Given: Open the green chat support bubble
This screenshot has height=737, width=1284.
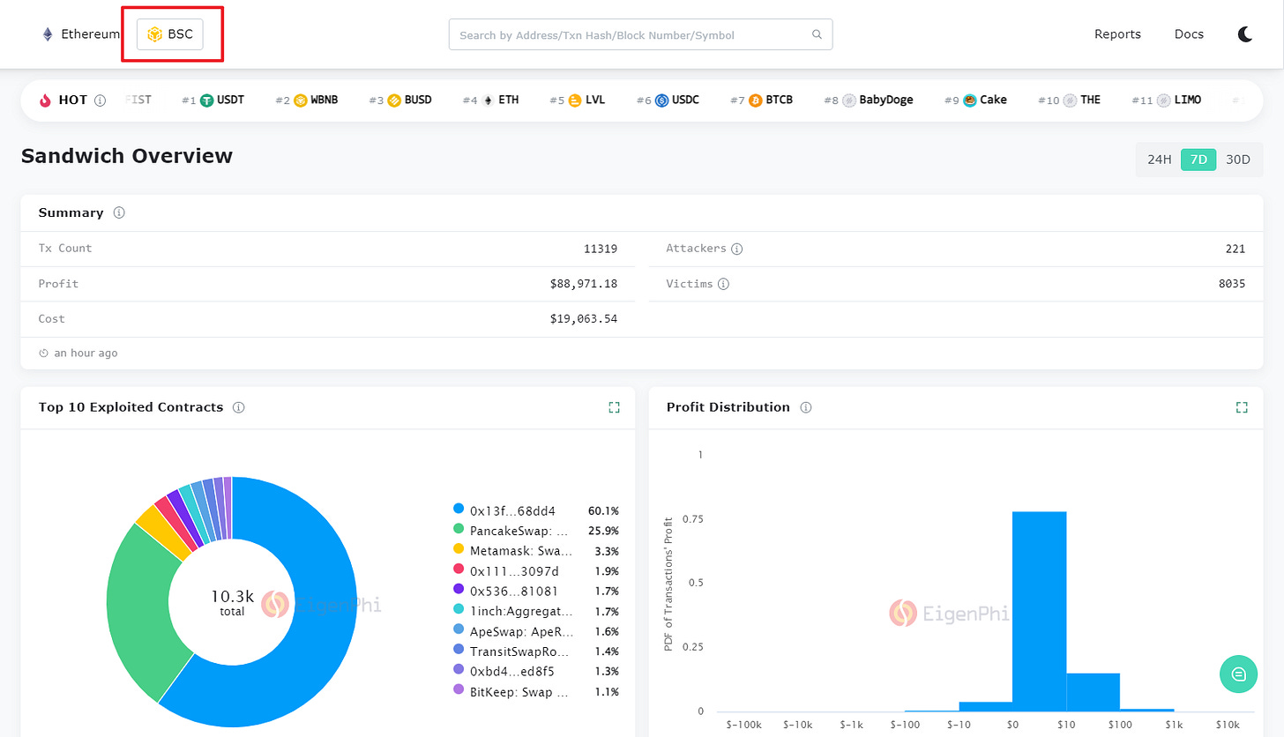Looking at the screenshot, I should (1238, 674).
